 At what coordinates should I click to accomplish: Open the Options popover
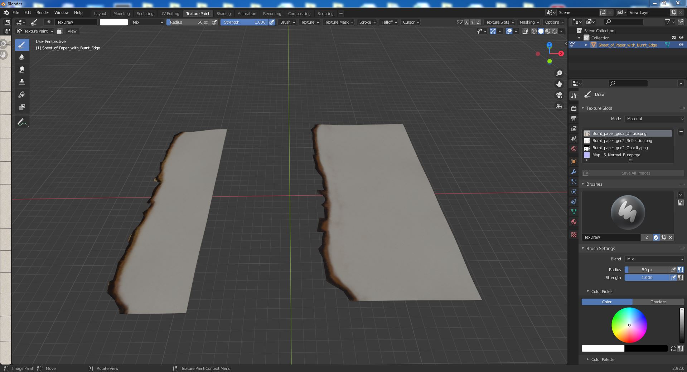point(554,22)
